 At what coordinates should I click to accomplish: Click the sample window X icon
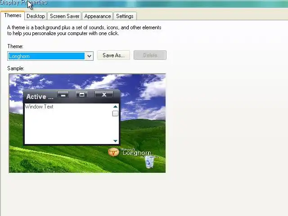point(104,94)
